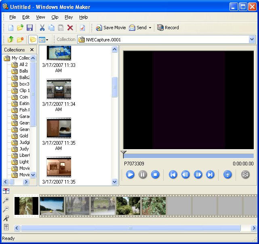Play the preview with the Play button
The image size is (259, 244).
130,174
